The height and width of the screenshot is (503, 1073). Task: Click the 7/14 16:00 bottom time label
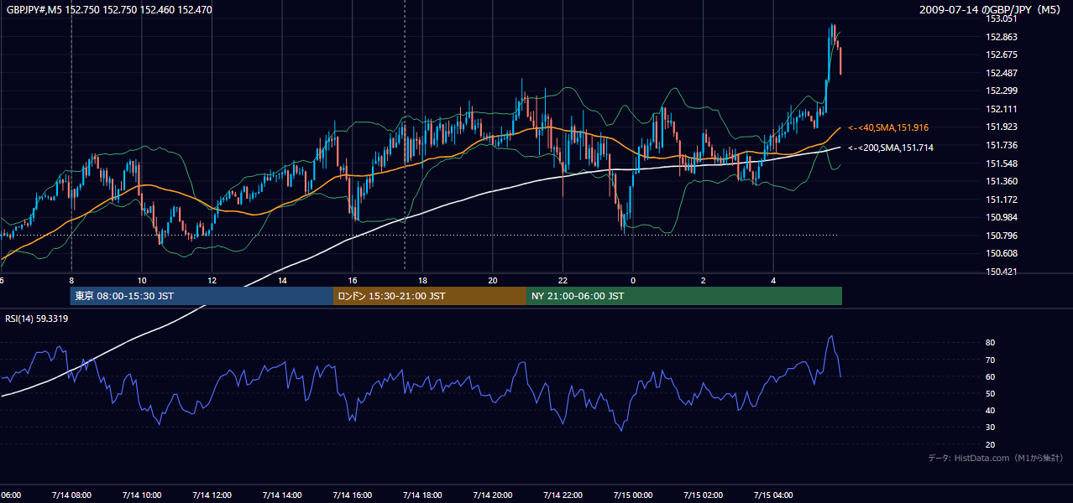point(352,495)
